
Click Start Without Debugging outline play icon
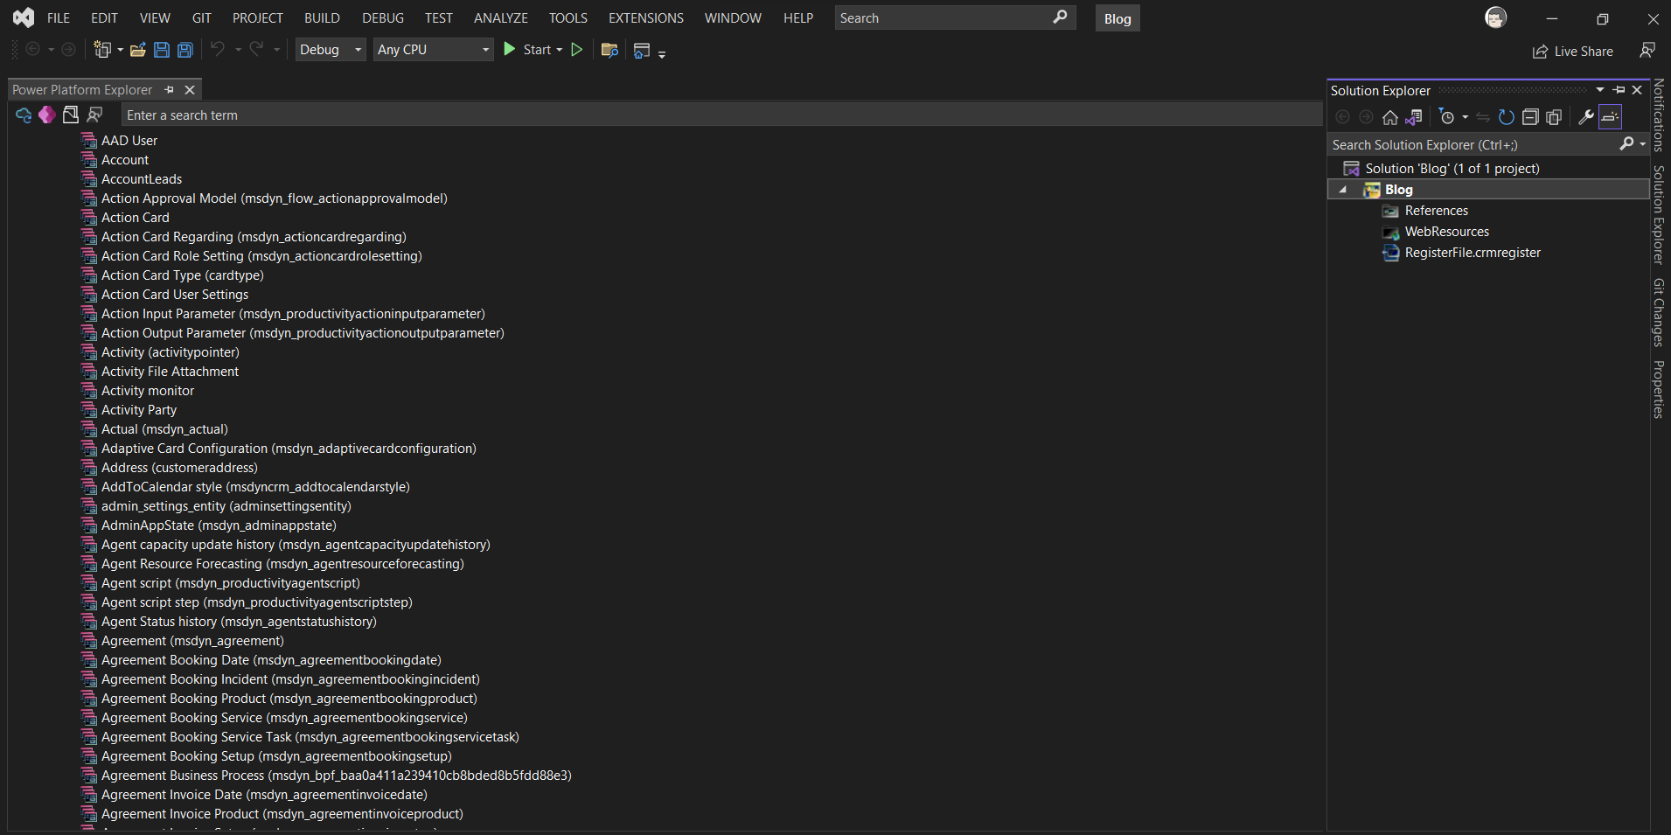tap(577, 50)
